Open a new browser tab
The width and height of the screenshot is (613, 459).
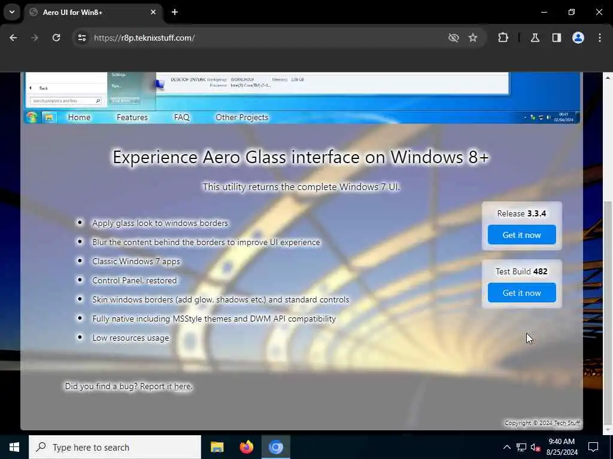[175, 12]
